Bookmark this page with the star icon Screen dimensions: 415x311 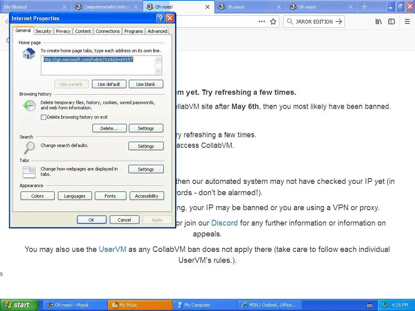pyautogui.click(x=273, y=22)
